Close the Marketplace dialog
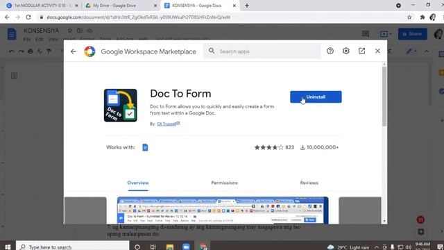Image resolution: width=444 pixels, height=250 pixels. pos(377,51)
